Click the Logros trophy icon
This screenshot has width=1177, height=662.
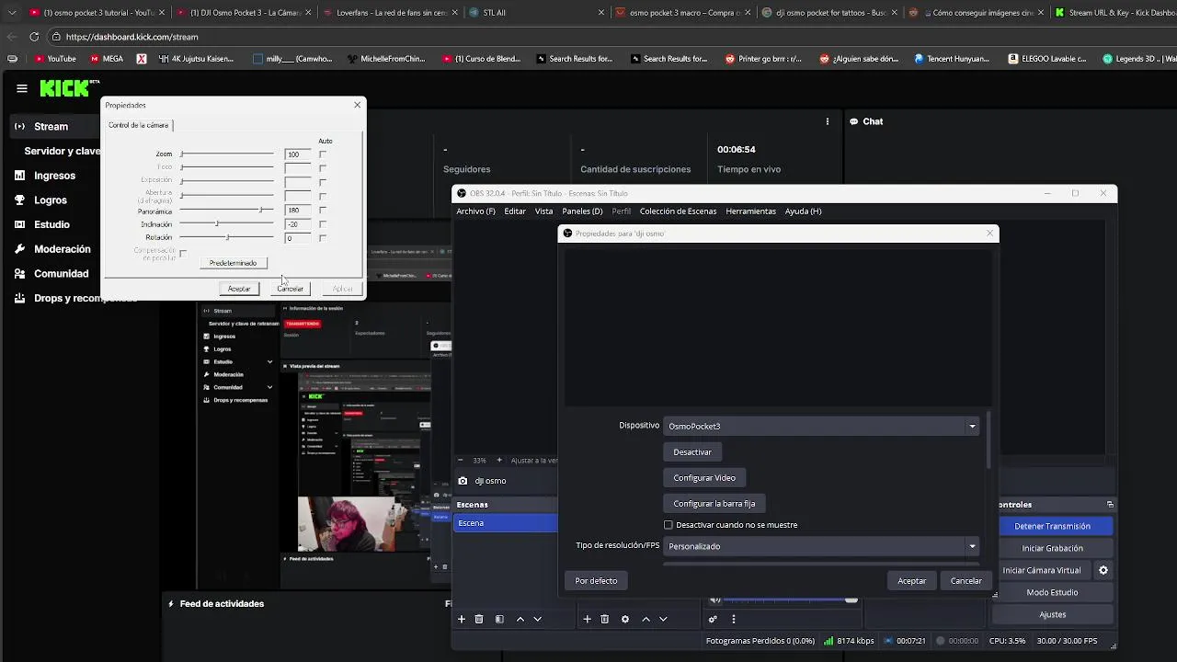19,200
